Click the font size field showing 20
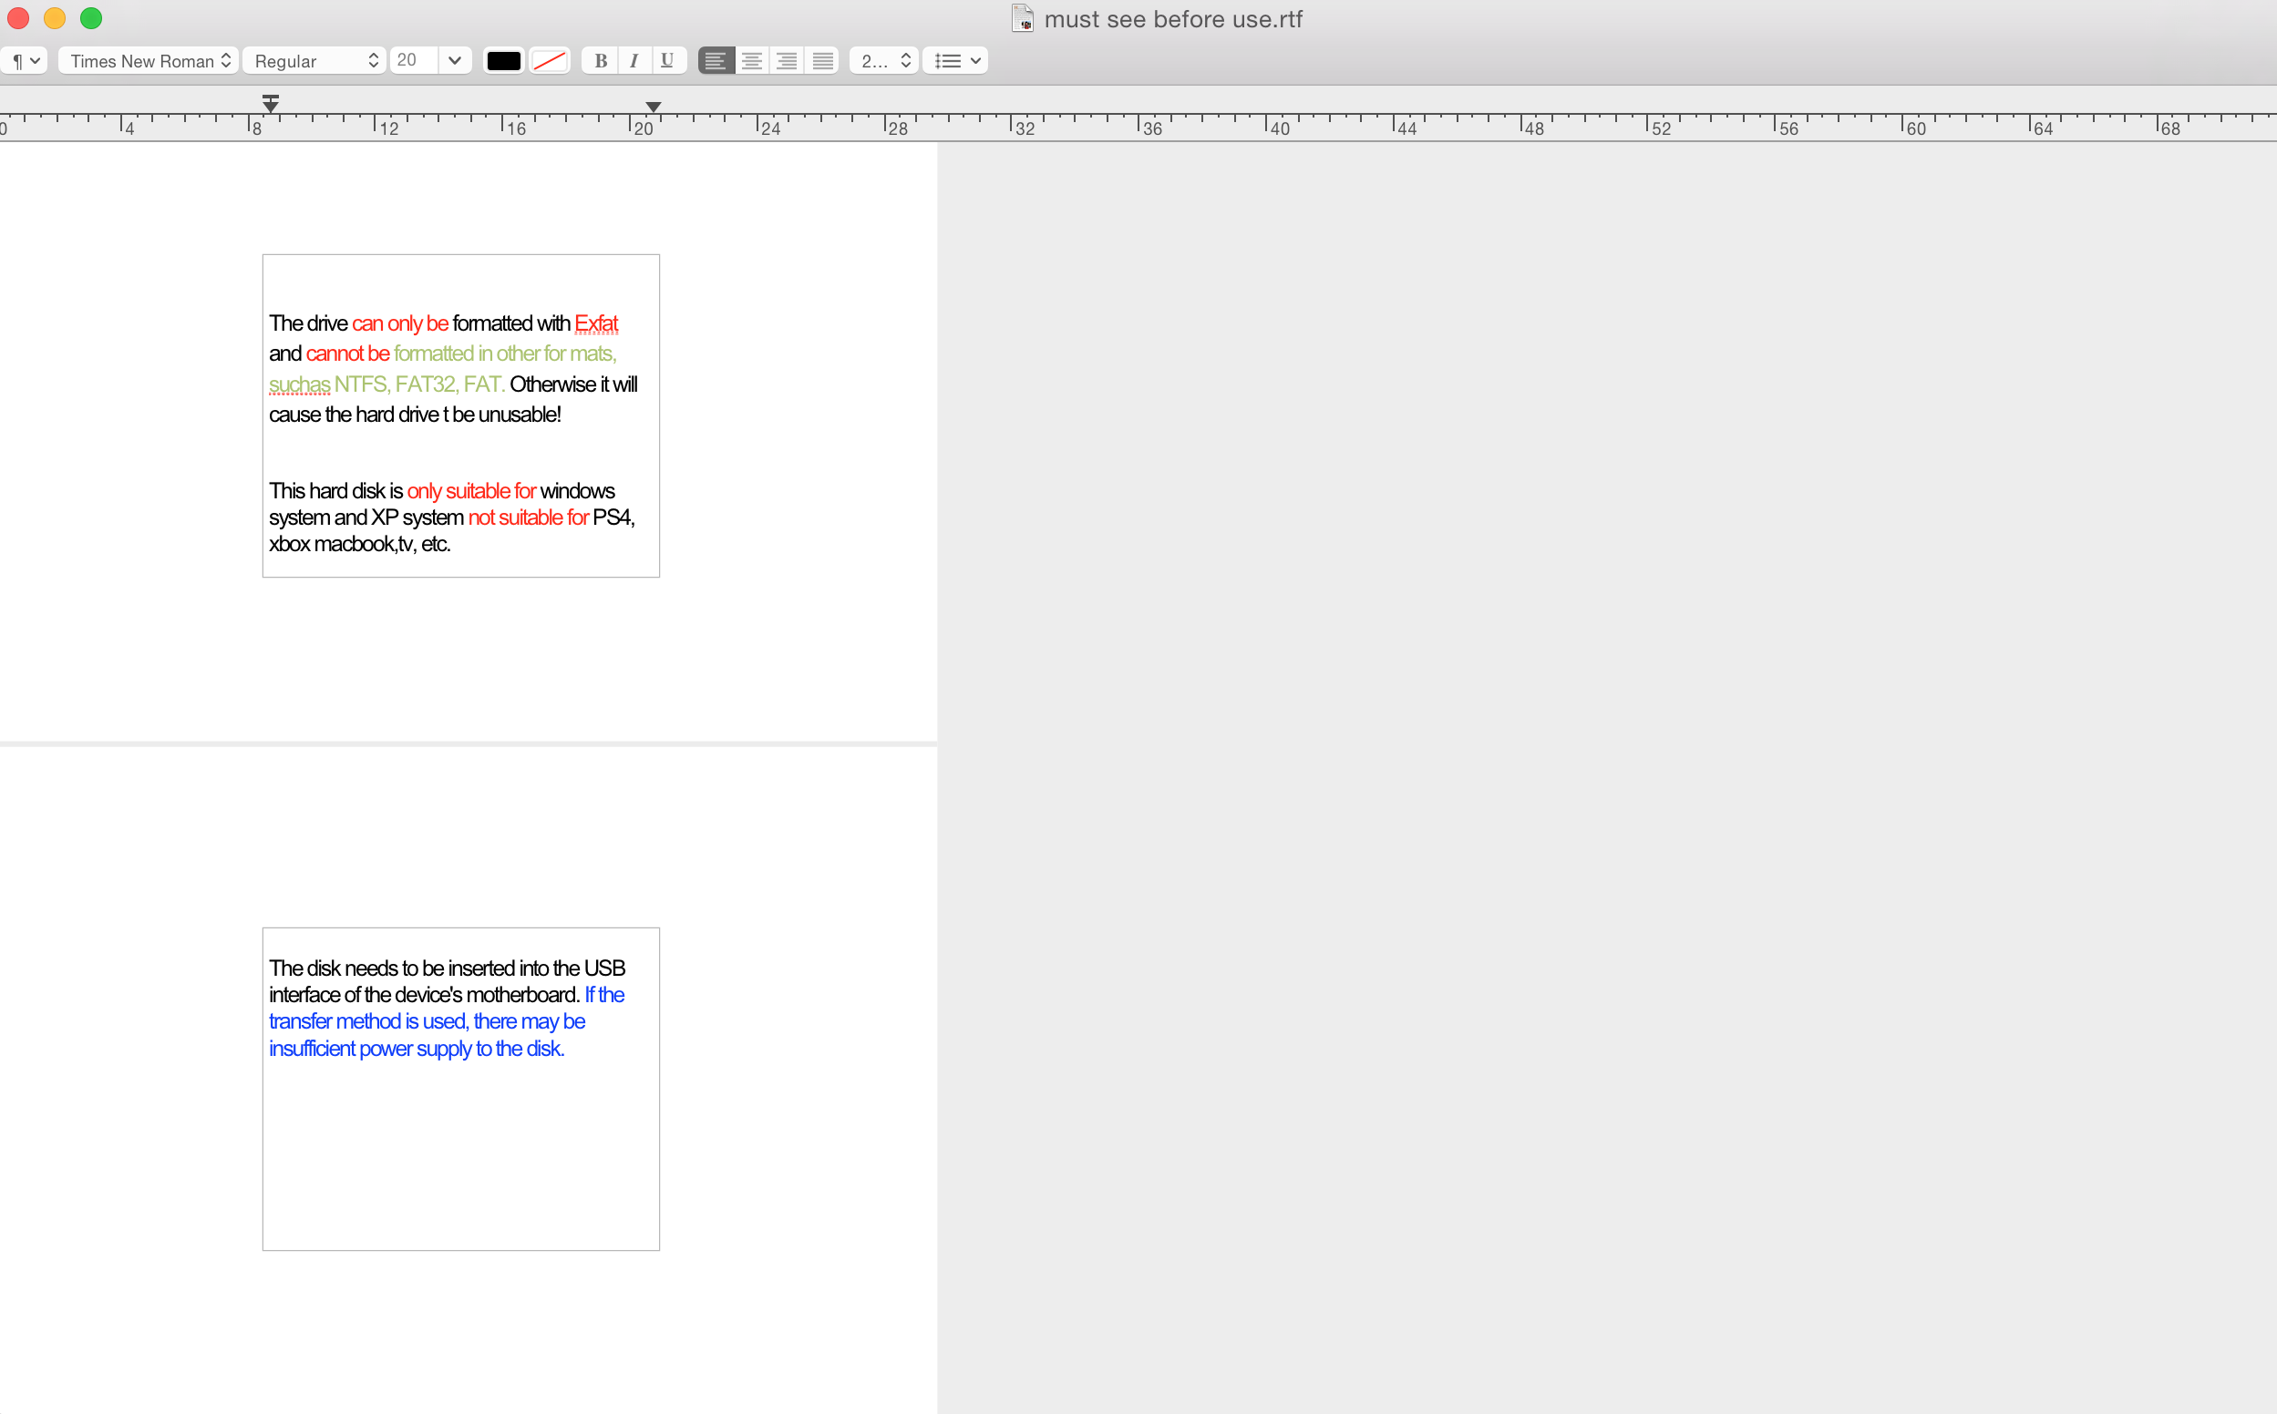Viewport: 2277px width, 1414px height. point(415,61)
